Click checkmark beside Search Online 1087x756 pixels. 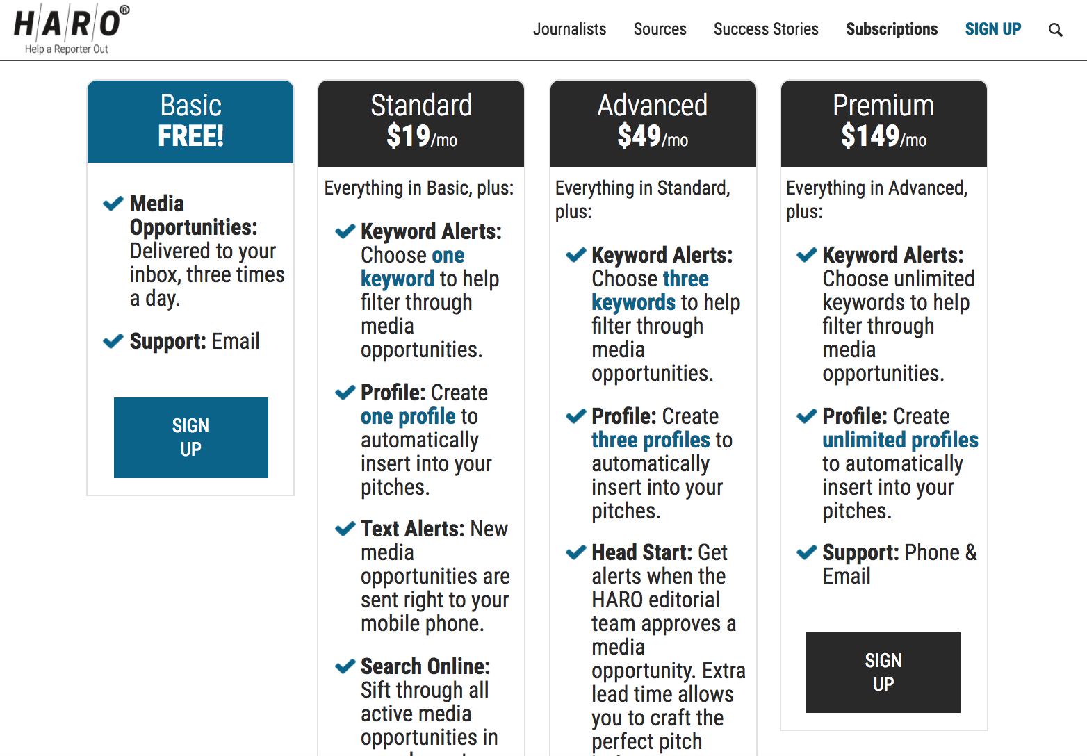click(x=345, y=666)
